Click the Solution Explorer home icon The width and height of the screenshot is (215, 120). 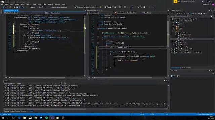pyautogui.click(x=177, y=13)
